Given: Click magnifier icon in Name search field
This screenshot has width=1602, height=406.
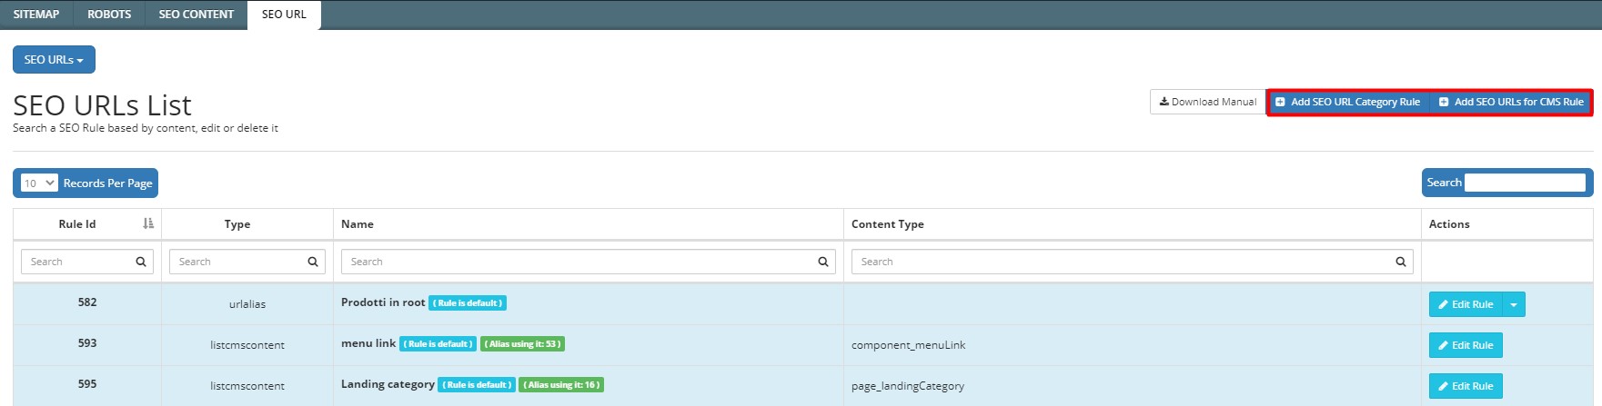Looking at the screenshot, I should tap(823, 262).
